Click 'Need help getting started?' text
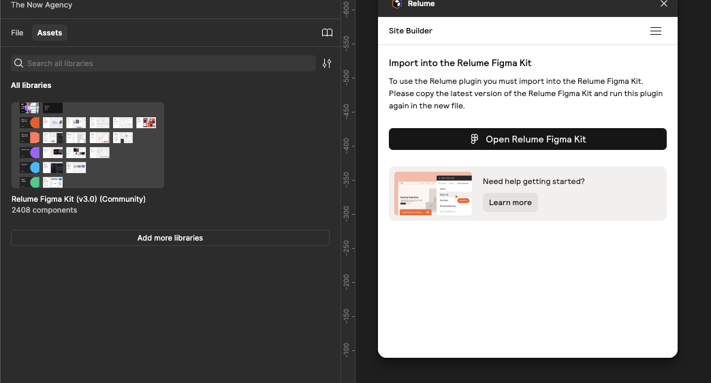This screenshot has height=383, width=711. point(534,181)
